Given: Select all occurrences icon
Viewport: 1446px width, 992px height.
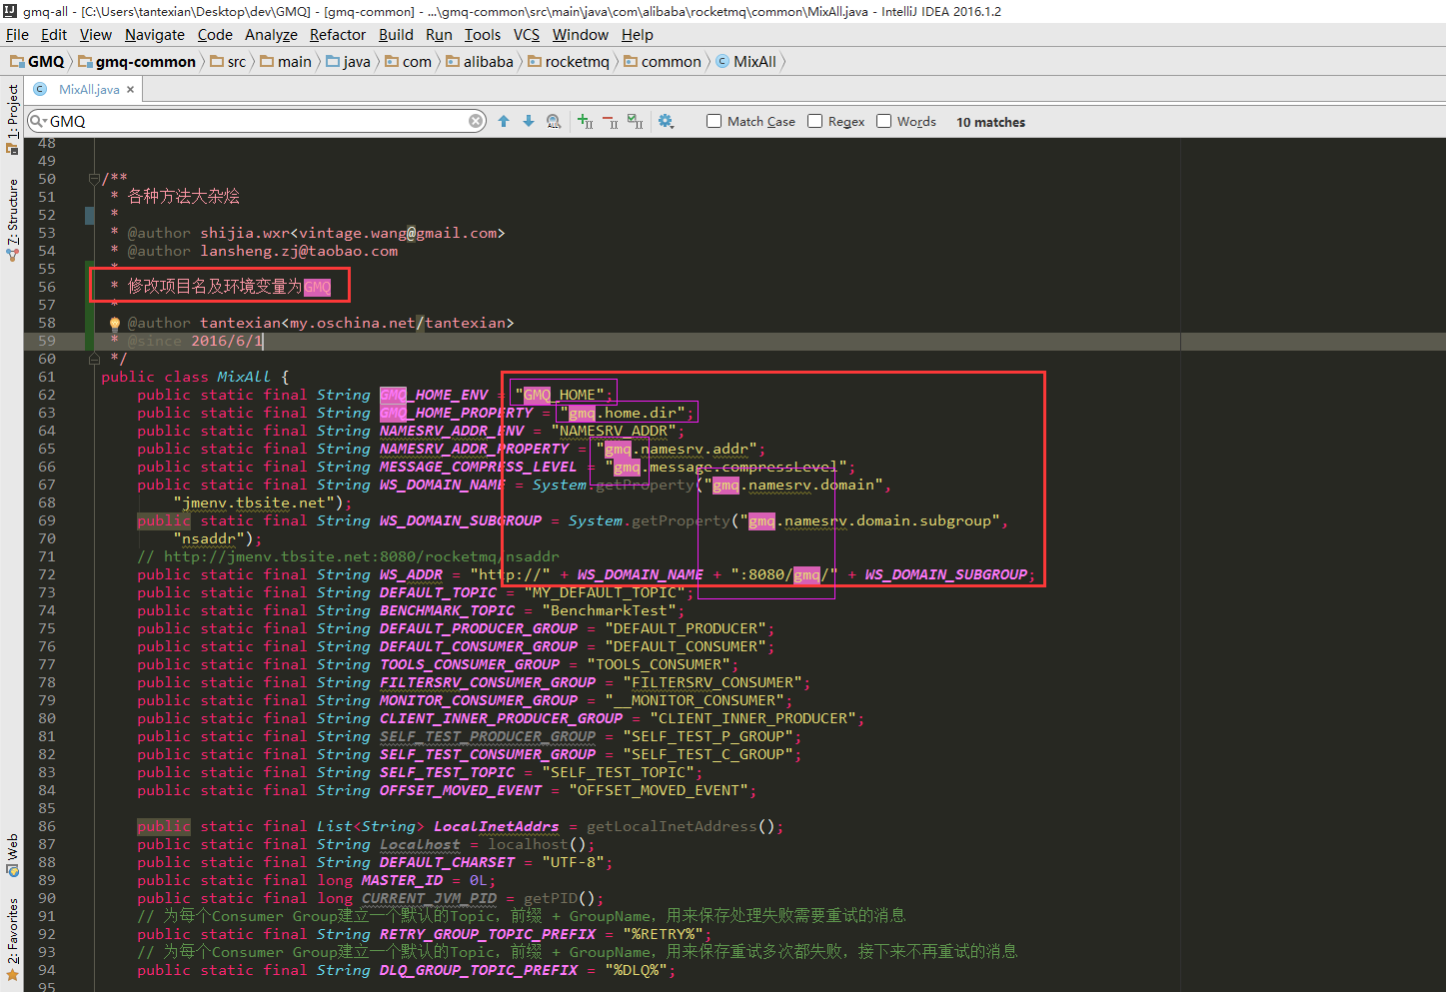Looking at the screenshot, I should click(636, 121).
